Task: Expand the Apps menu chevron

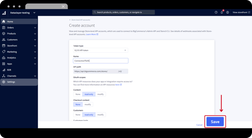Action: click(x=35, y=64)
